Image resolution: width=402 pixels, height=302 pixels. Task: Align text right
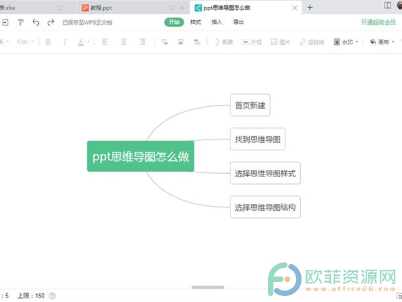142,42
